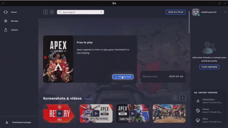The height and width of the screenshot is (128, 228).
Task: Click the PlayStation icon
Action: (198, 101)
